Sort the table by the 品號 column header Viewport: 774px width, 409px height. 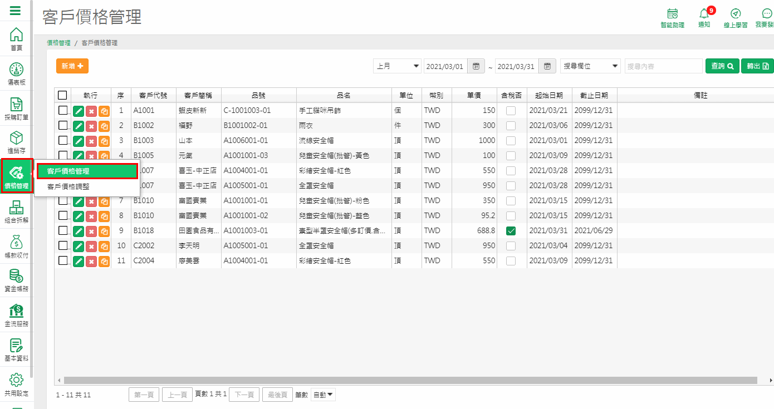click(x=258, y=95)
